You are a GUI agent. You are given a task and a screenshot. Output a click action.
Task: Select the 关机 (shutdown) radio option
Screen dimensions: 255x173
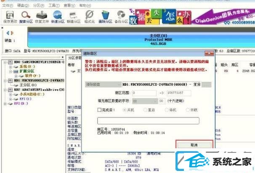[x=125, y=110]
